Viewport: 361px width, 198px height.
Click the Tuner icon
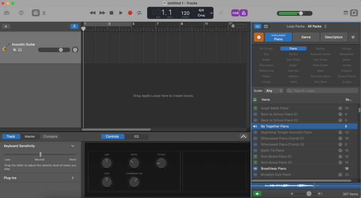(x=221, y=13)
